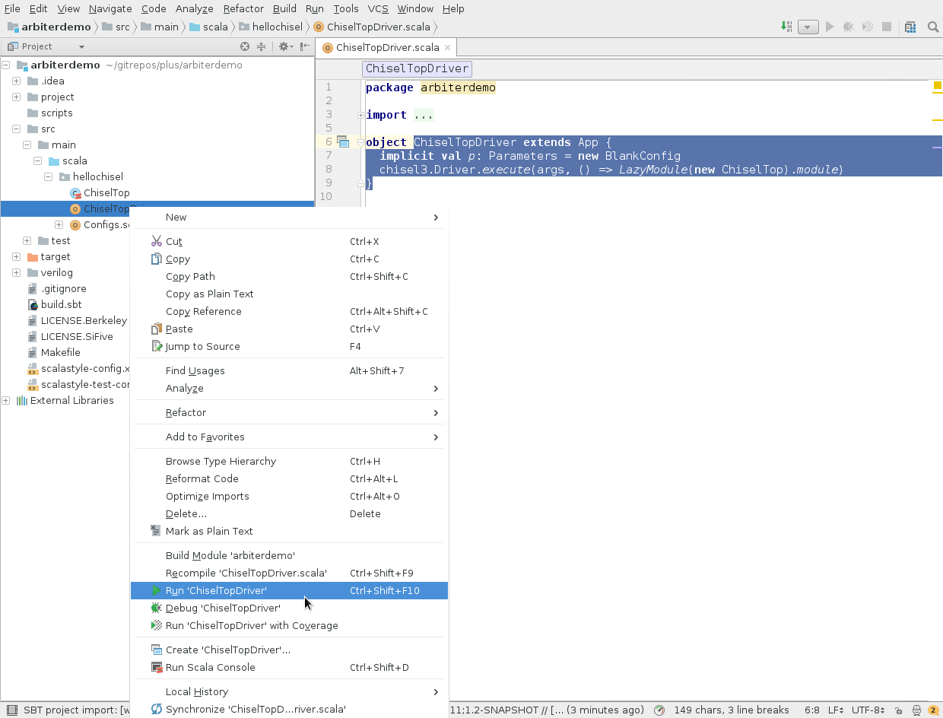This screenshot has width=943, height=718.
Task: Open the run configuration dropdown
Action: pyautogui.click(x=808, y=26)
